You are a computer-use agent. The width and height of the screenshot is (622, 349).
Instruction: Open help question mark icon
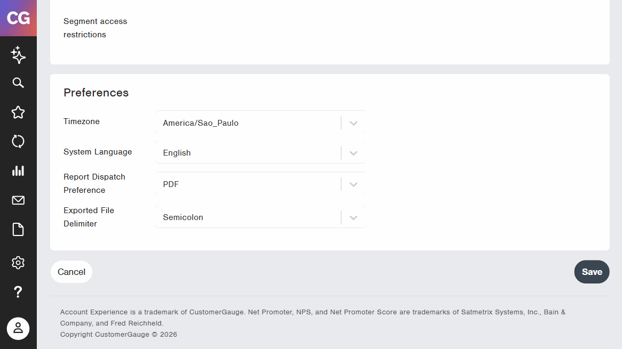point(18,292)
